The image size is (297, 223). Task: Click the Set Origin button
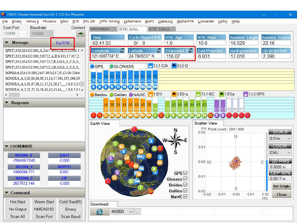point(281,186)
